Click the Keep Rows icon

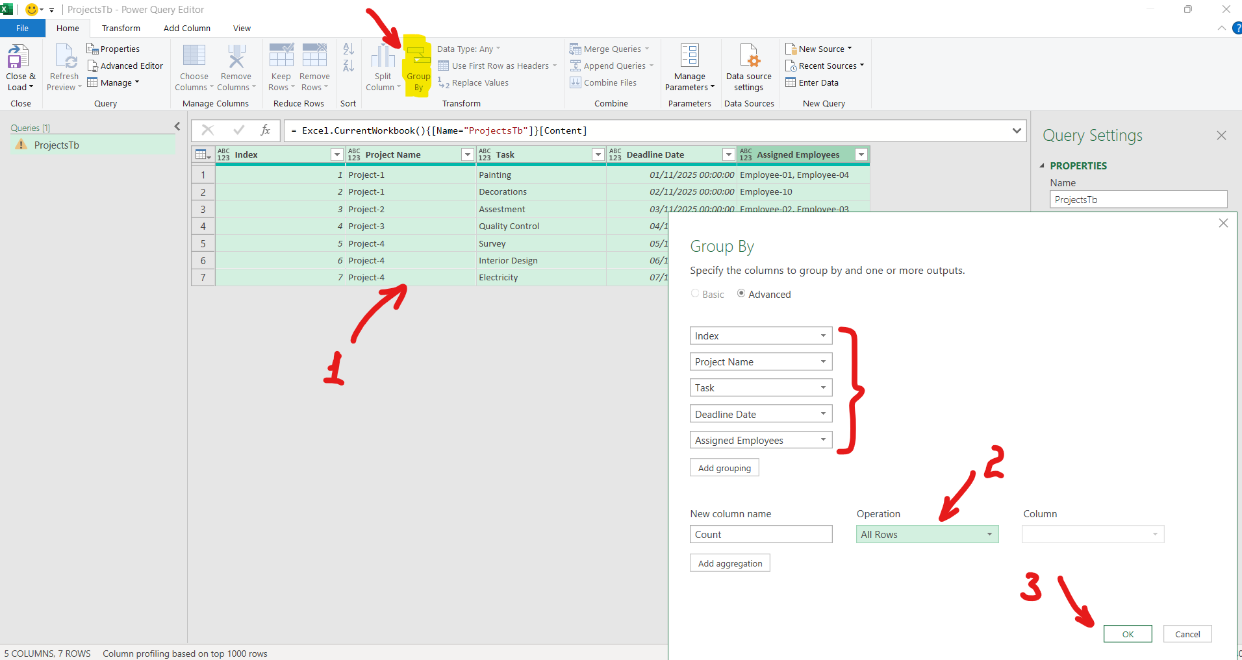coord(281,55)
